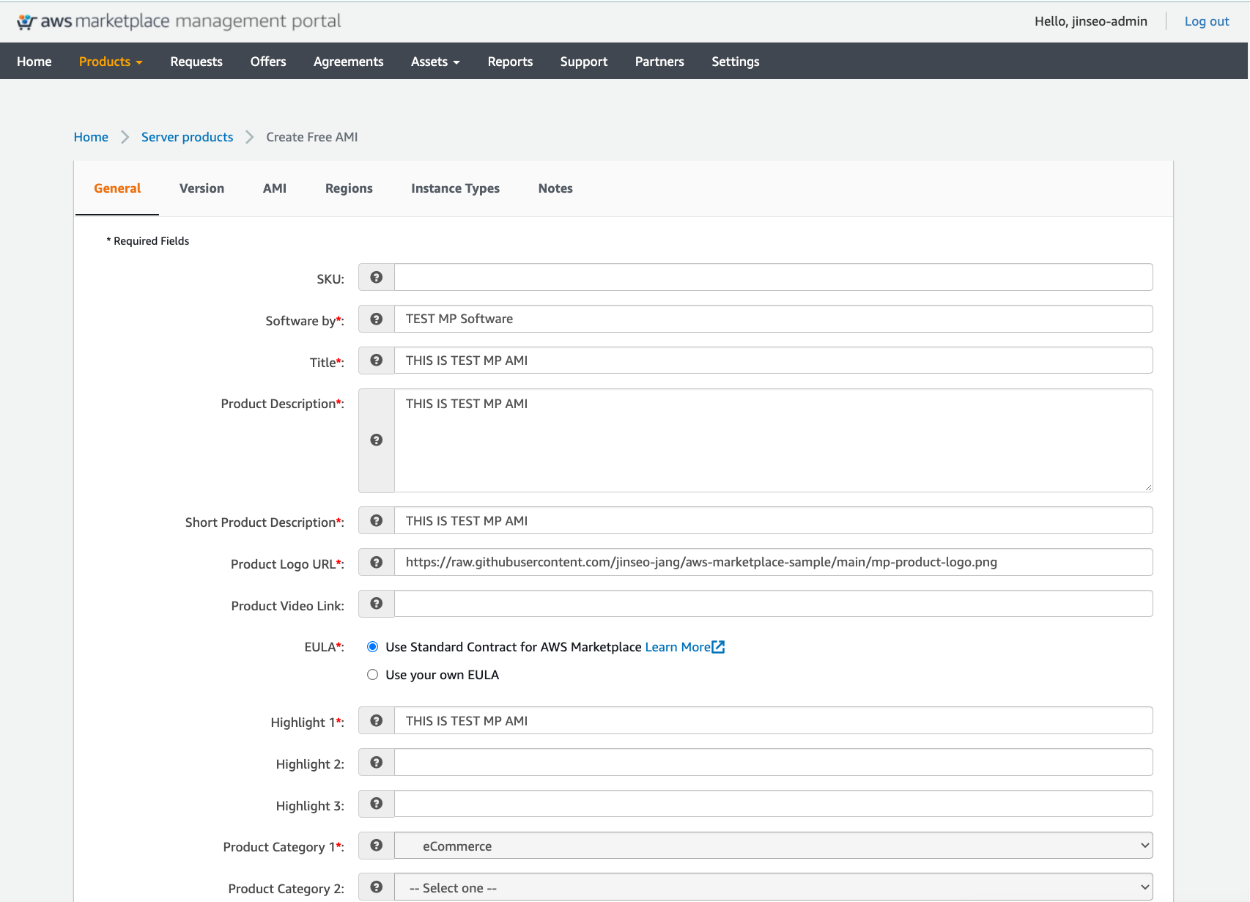Expand the Products menu
Image resolution: width=1250 pixels, height=902 pixels.
coord(111,62)
